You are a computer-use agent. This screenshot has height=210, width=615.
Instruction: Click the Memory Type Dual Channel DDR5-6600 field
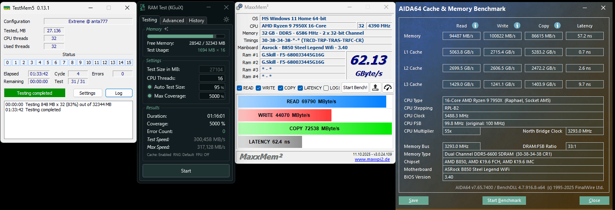click(523, 154)
